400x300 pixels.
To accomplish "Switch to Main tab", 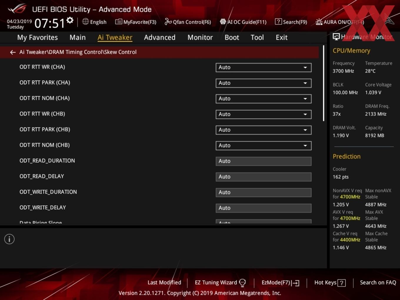I will tap(78, 37).
